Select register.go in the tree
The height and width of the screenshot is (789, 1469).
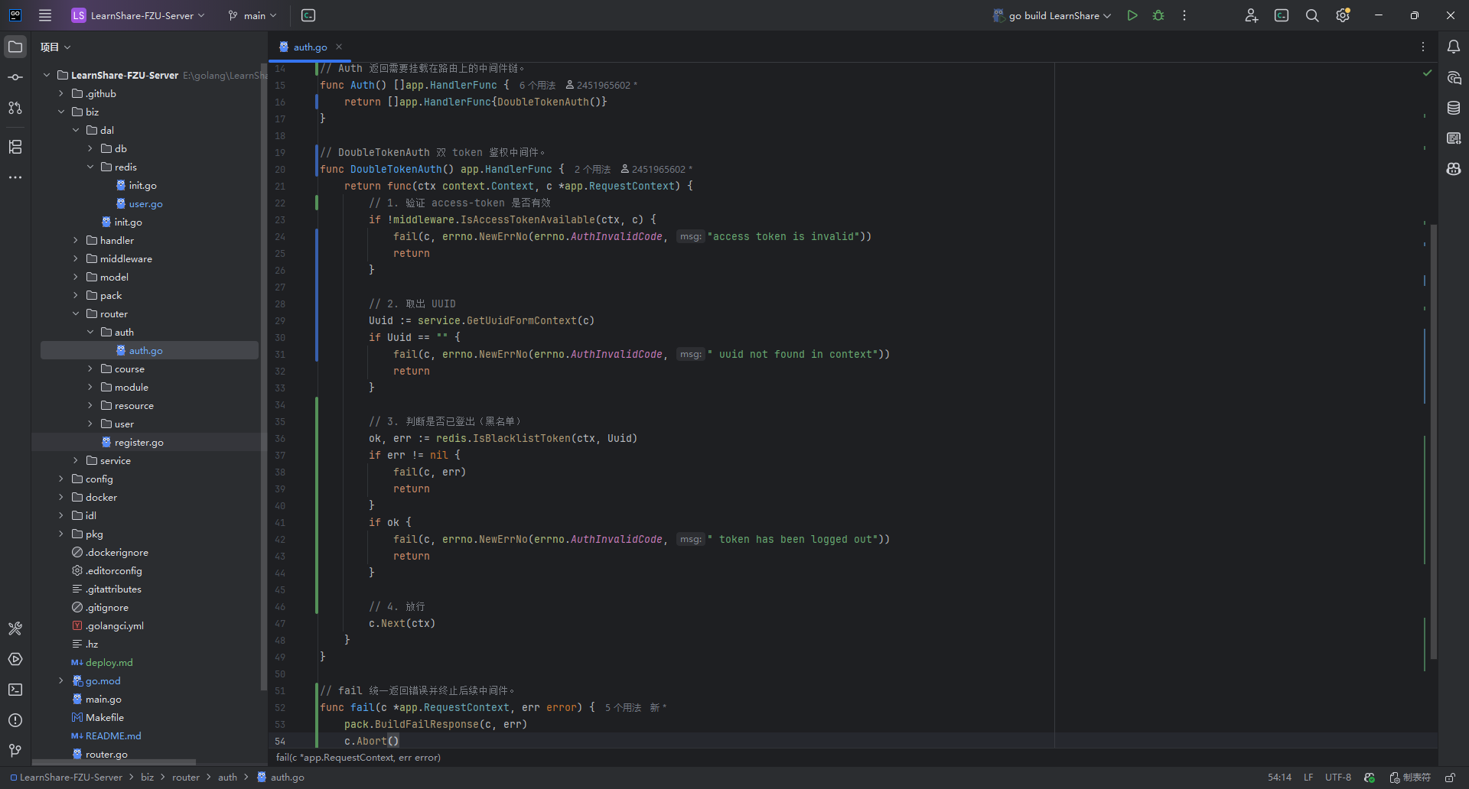[138, 442]
